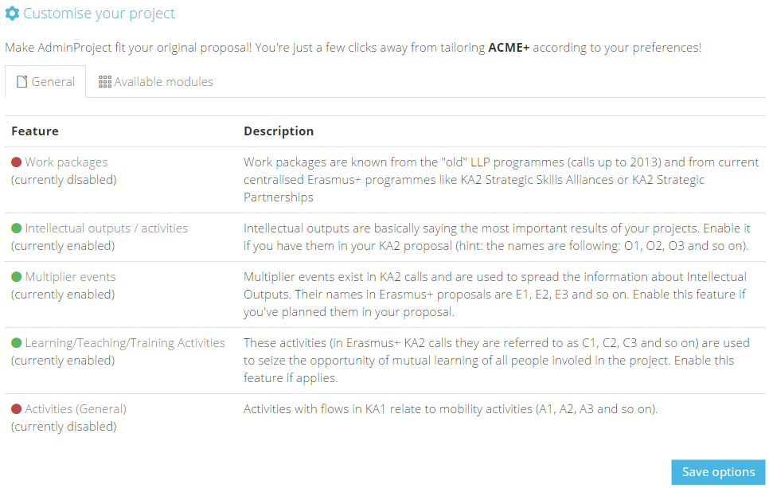Click the gear icon beside Customise your project
This screenshot has height=488, width=769.
(12, 14)
